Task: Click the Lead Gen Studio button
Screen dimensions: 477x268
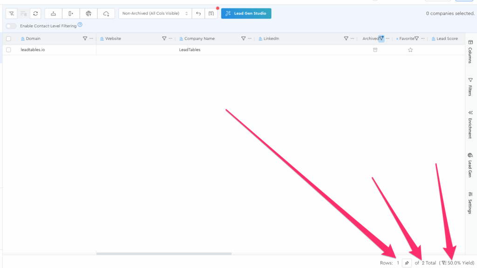Action: (246, 13)
